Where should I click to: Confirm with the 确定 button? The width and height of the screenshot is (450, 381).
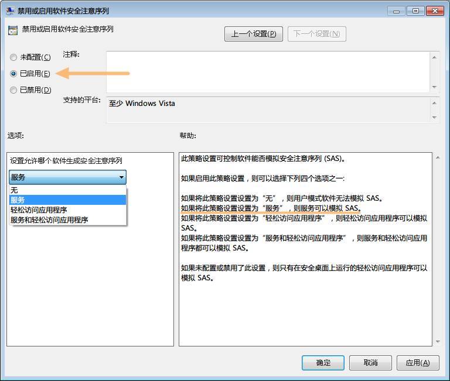tap(323, 363)
